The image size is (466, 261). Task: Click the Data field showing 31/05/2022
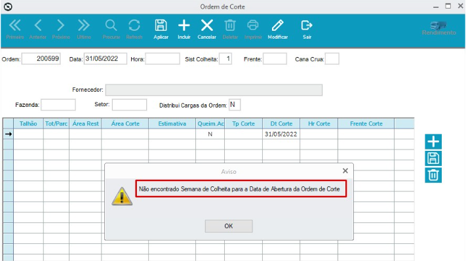coord(106,58)
